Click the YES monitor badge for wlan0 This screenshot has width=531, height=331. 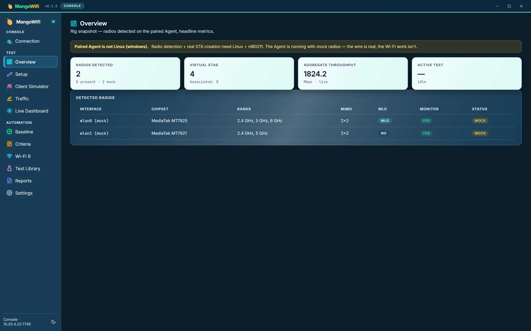coord(426,121)
